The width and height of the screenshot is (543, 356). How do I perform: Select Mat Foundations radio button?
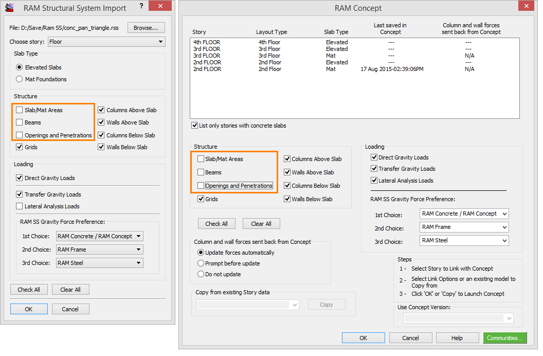coord(20,79)
